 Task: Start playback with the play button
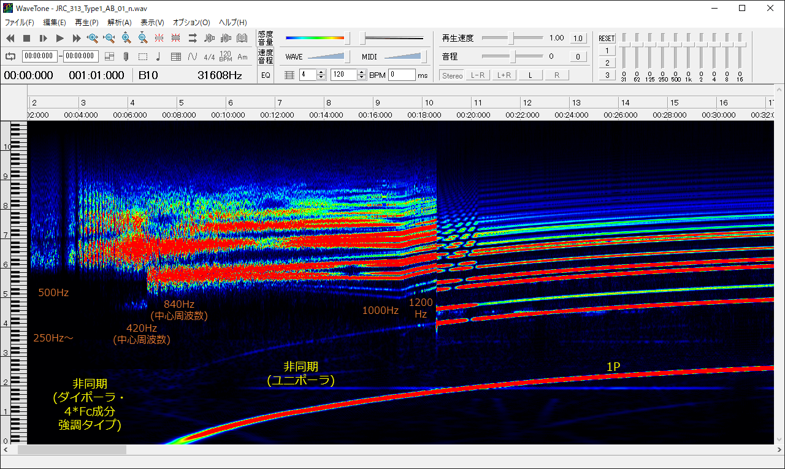(60, 38)
